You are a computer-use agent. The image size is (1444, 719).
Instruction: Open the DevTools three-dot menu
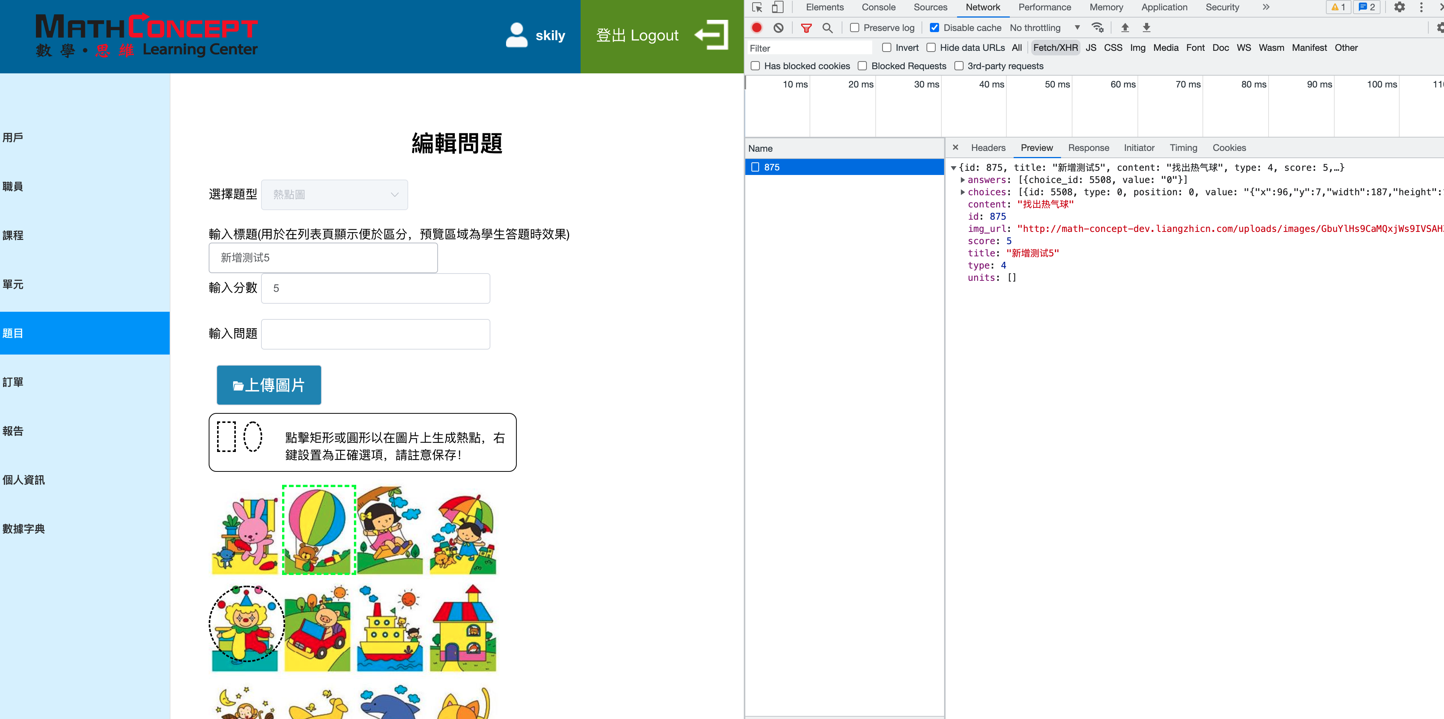(1421, 7)
